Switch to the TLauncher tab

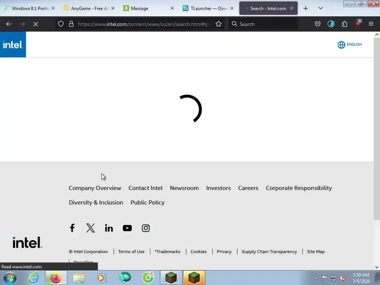pos(208,9)
